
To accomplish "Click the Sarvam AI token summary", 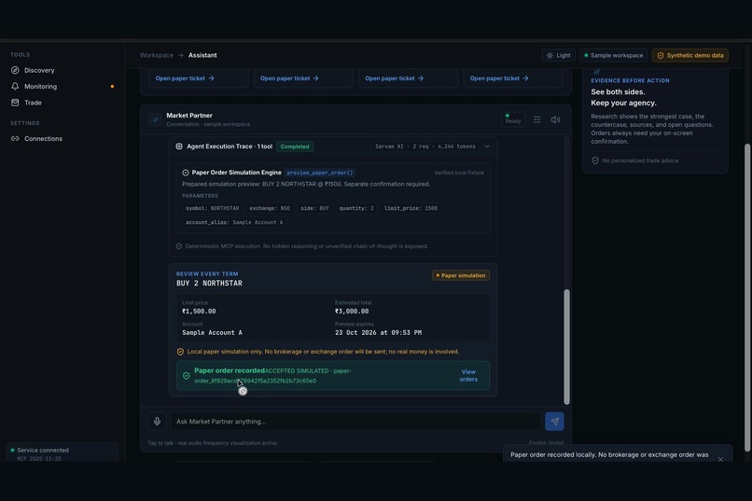I will point(425,146).
